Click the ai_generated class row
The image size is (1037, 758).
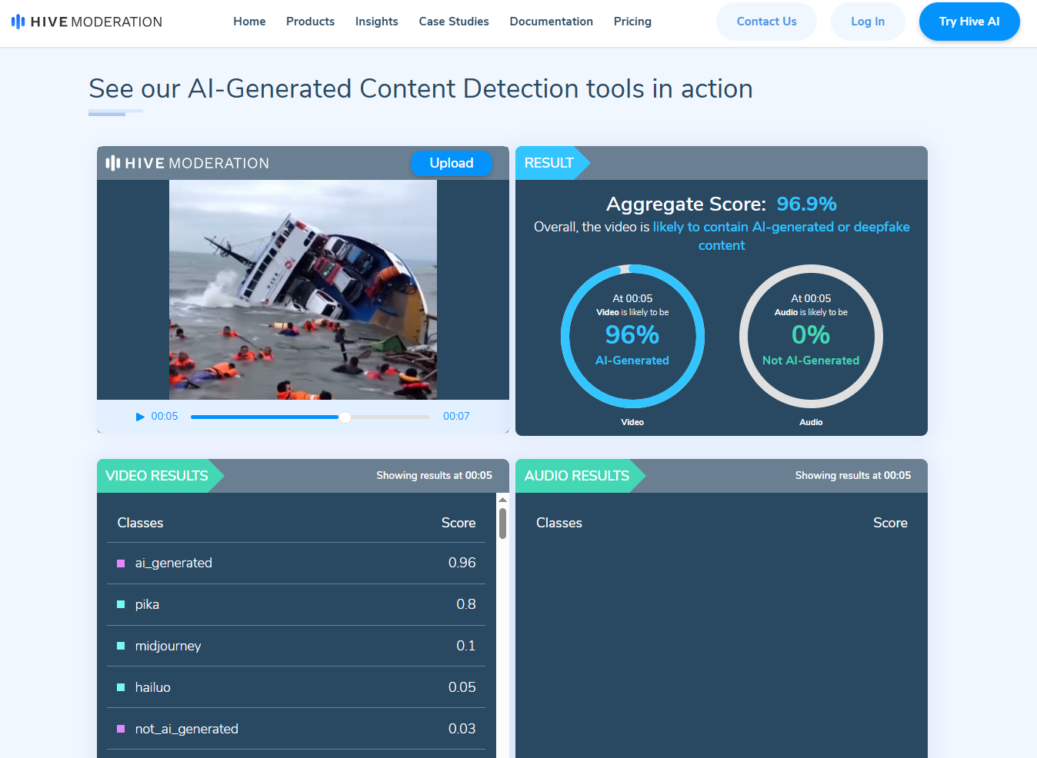296,563
